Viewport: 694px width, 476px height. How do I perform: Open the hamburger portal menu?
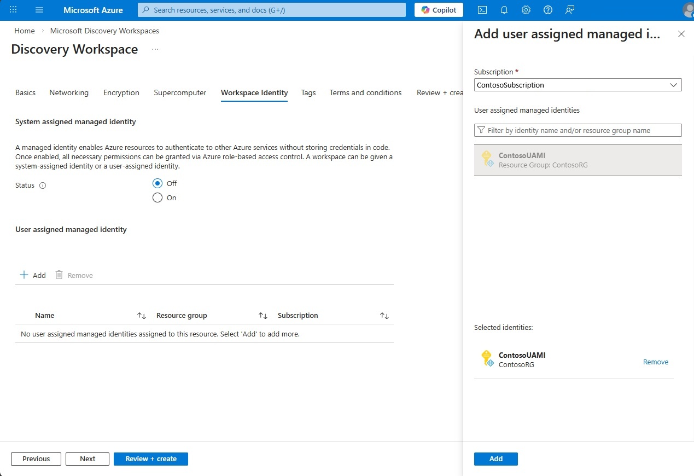pos(39,10)
